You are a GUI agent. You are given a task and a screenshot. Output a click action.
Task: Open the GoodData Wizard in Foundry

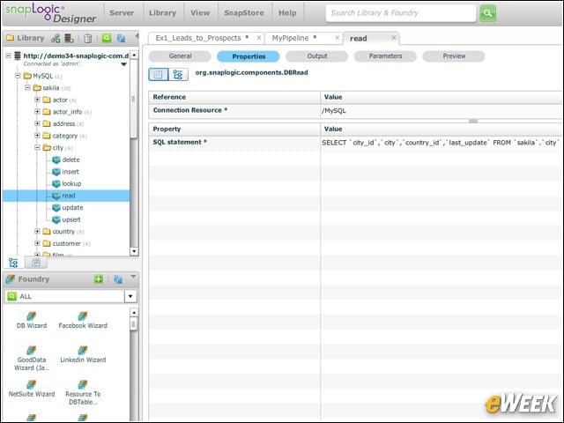32,359
